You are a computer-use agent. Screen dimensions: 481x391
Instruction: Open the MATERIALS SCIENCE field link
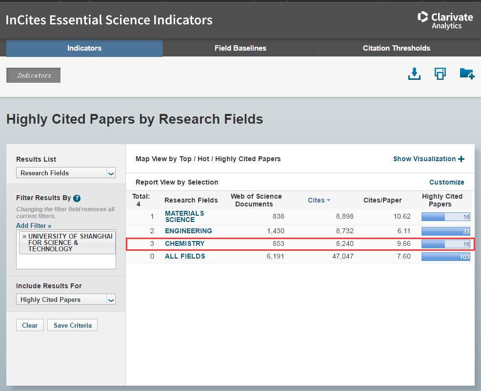click(184, 217)
